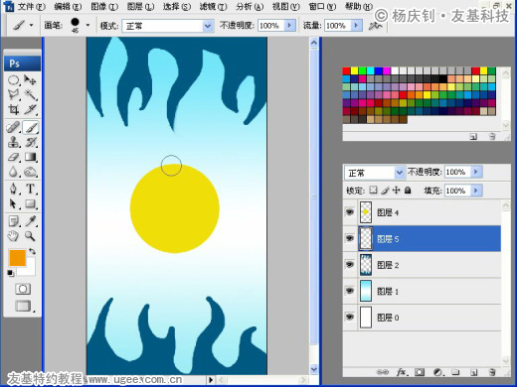Open layer 填充 fill slider arrow
The width and height of the screenshot is (517, 387).
[x=476, y=191]
